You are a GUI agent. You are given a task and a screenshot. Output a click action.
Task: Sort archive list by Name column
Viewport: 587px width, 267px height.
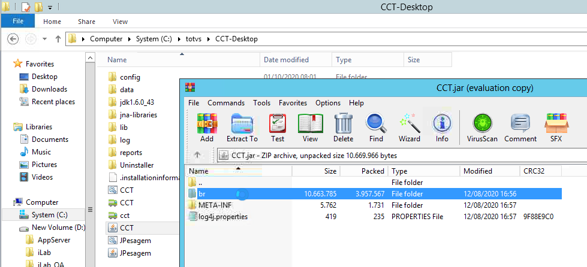239,171
